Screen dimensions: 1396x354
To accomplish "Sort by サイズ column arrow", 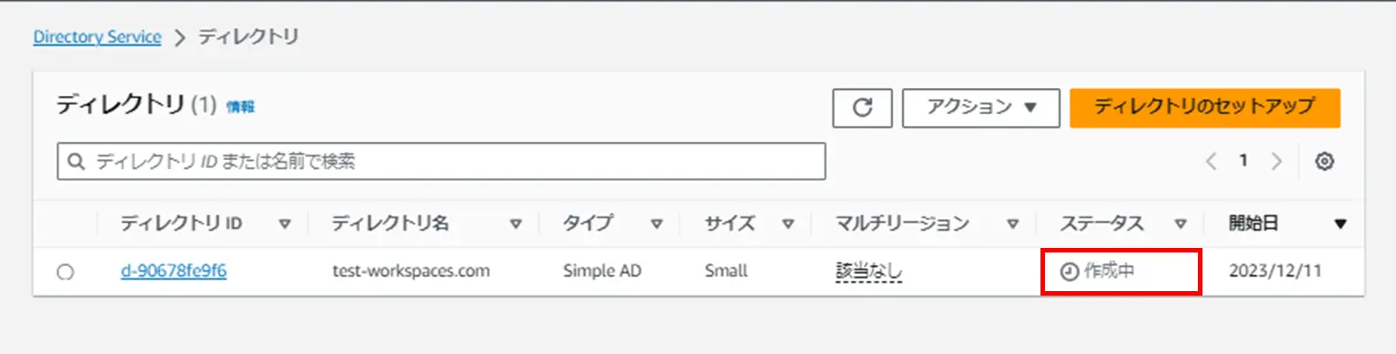I will point(788,224).
